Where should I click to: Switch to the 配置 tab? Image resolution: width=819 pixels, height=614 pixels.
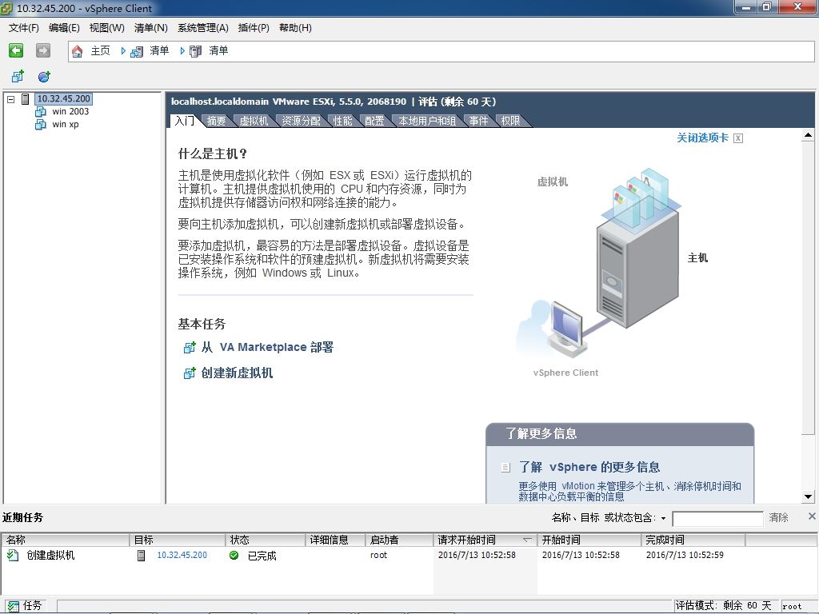374,121
